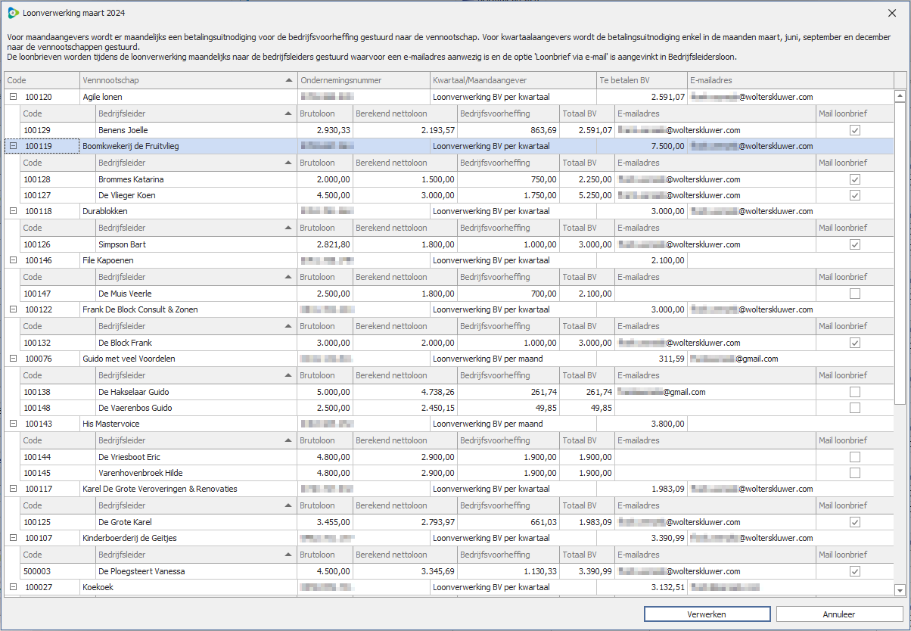
Task: Collapse the File Kapoenen row
Action: click(14, 260)
